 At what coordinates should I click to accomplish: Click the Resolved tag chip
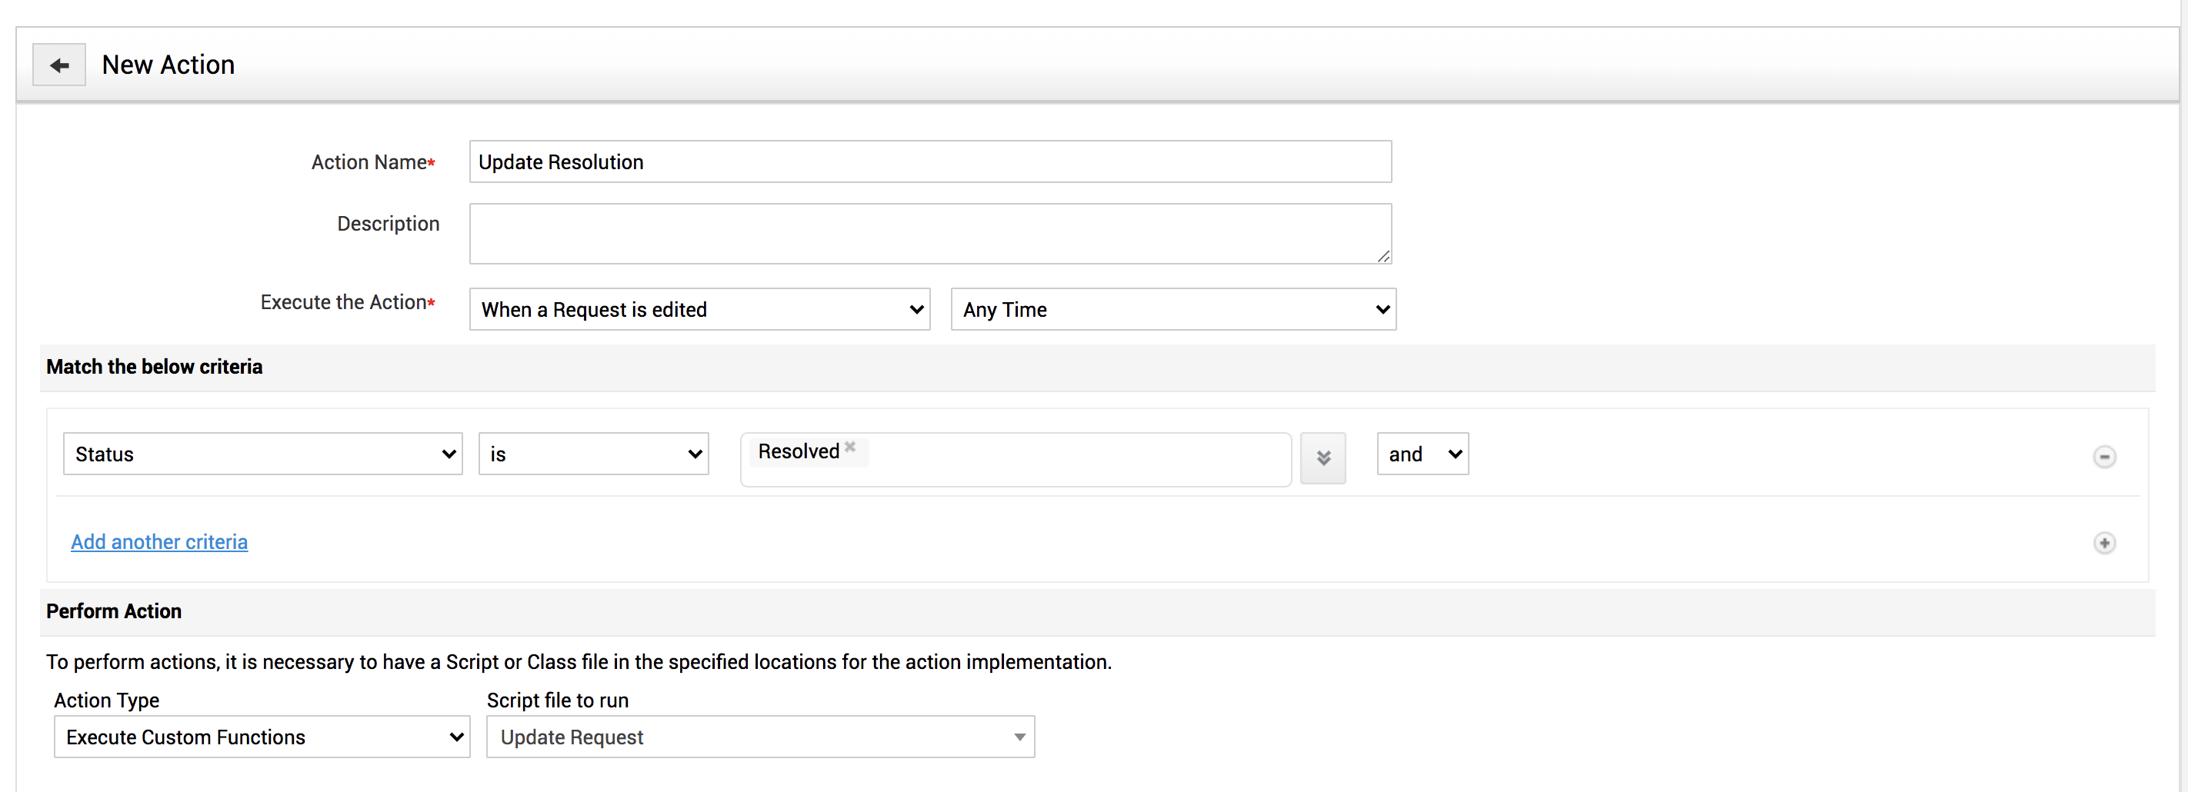pos(798,451)
